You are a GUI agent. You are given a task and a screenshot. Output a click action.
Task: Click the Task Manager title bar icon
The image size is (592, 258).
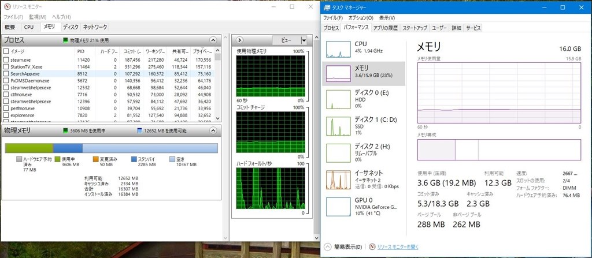click(326, 7)
